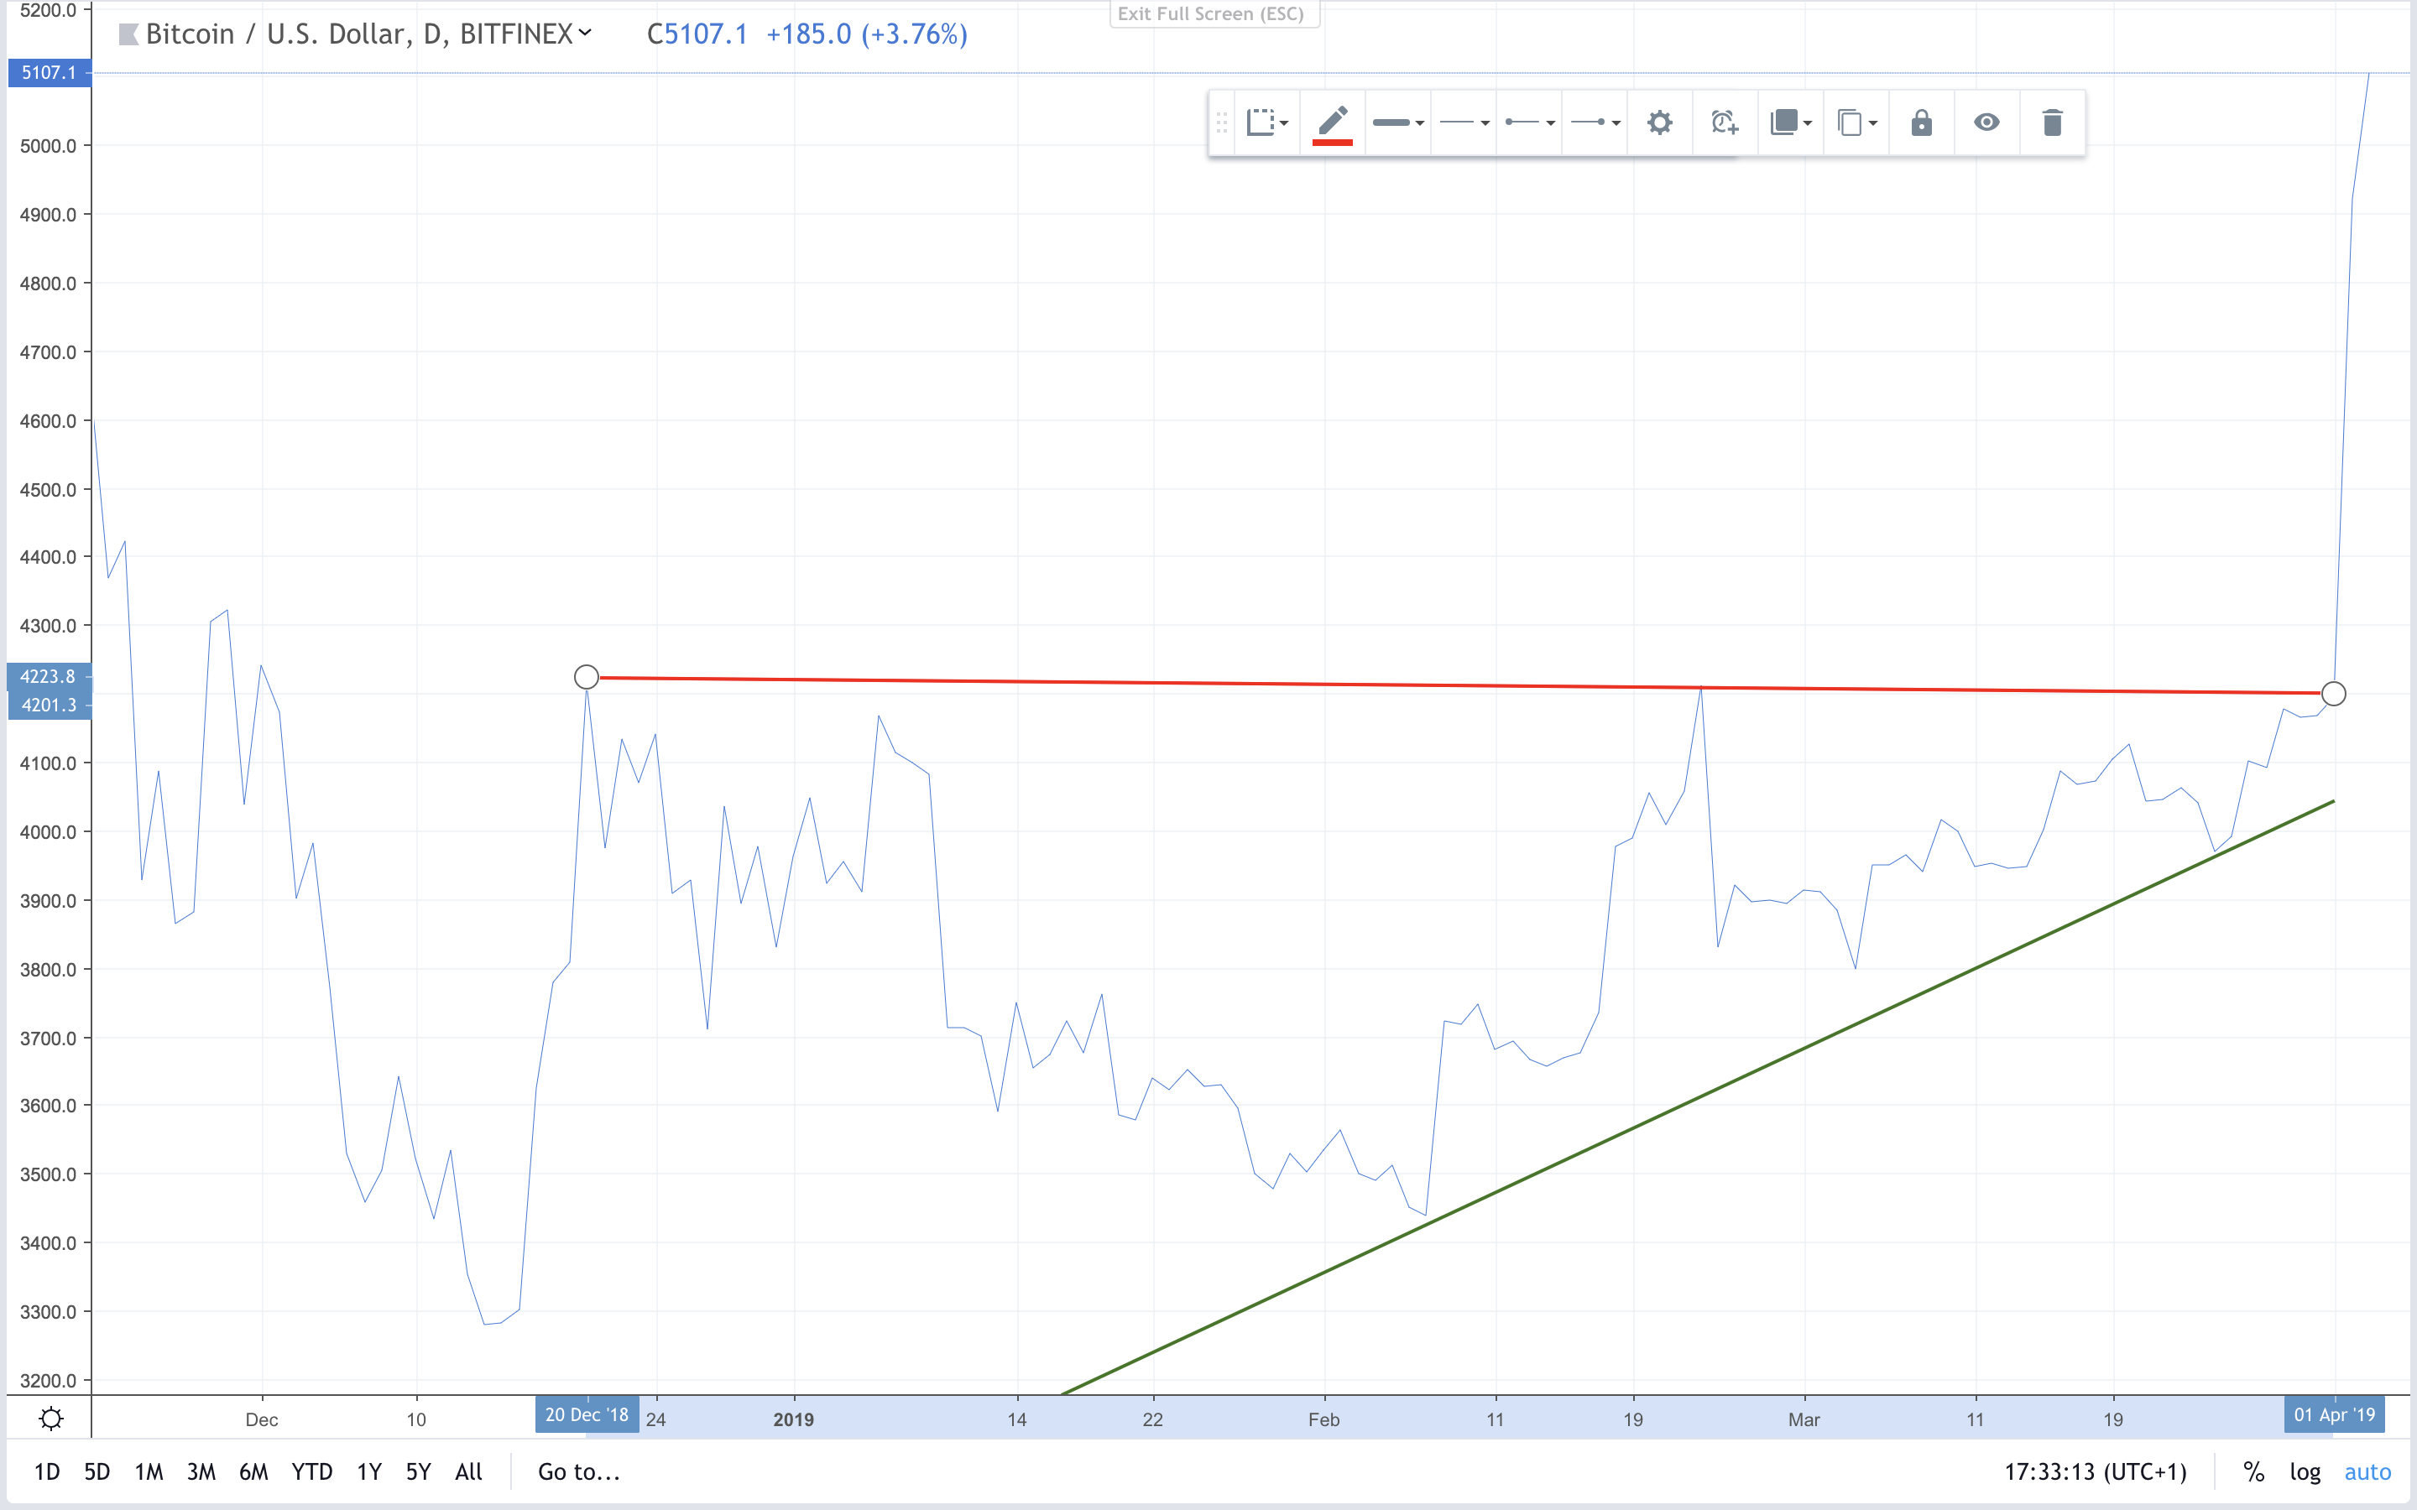Collapse the legend using the flag icon
The height and width of the screenshot is (1510, 2417).
point(128,35)
